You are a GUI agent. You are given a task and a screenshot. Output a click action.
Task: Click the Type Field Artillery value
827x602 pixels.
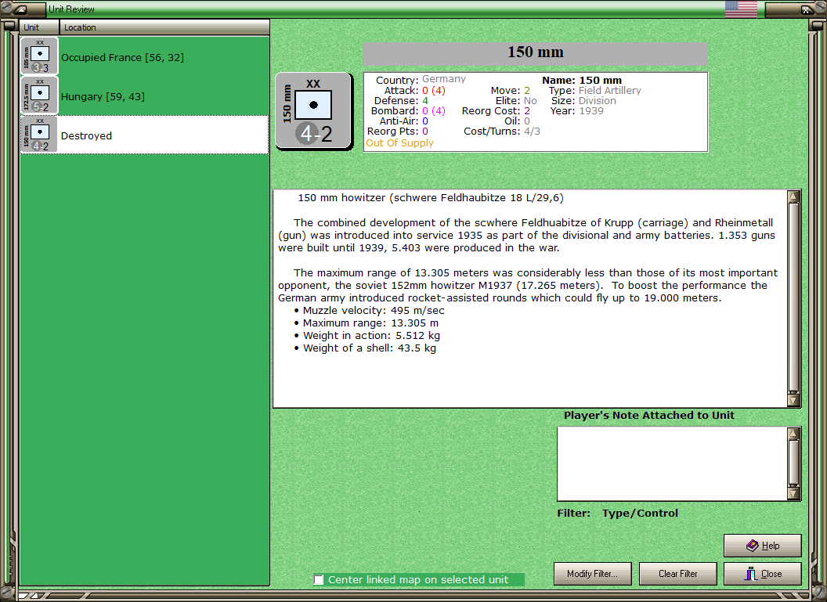[610, 90]
